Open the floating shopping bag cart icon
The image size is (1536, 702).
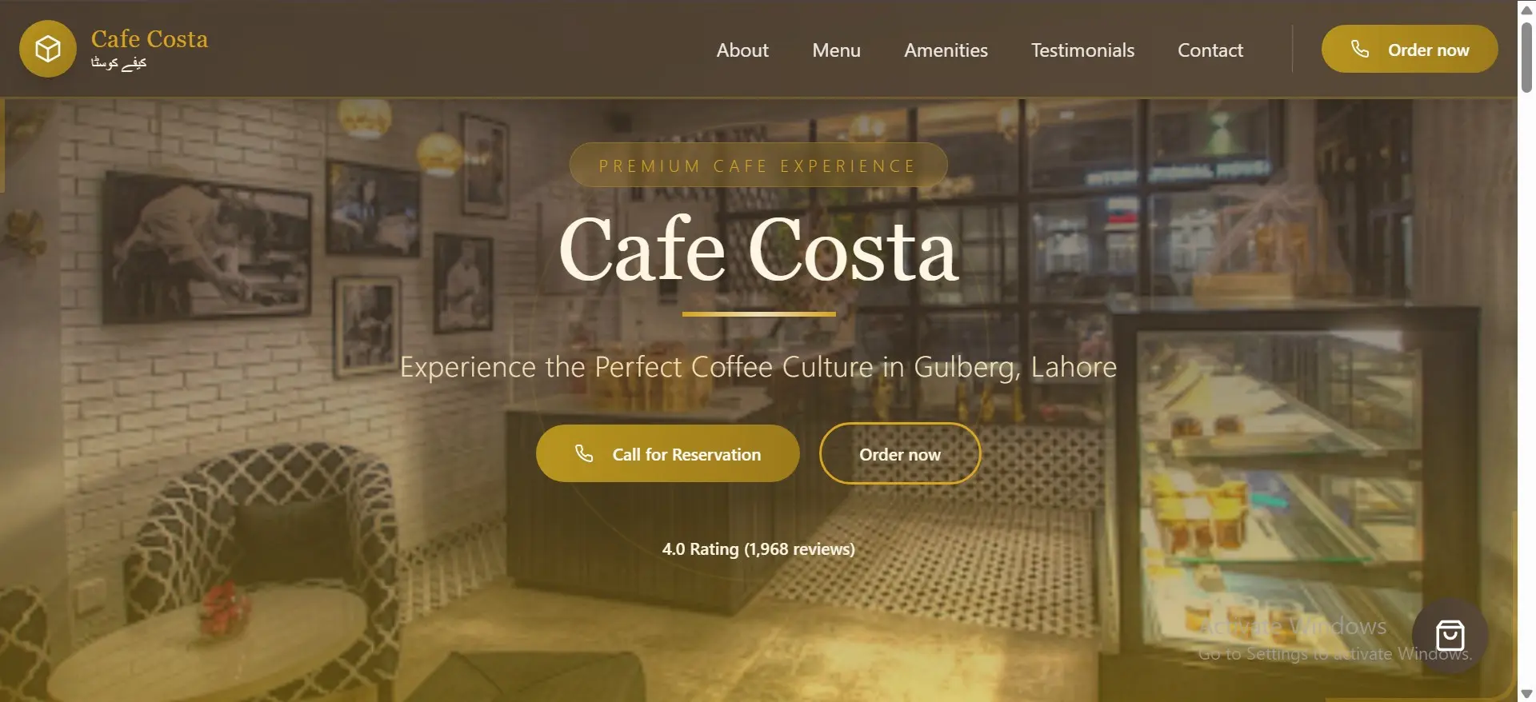pyautogui.click(x=1450, y=636)
